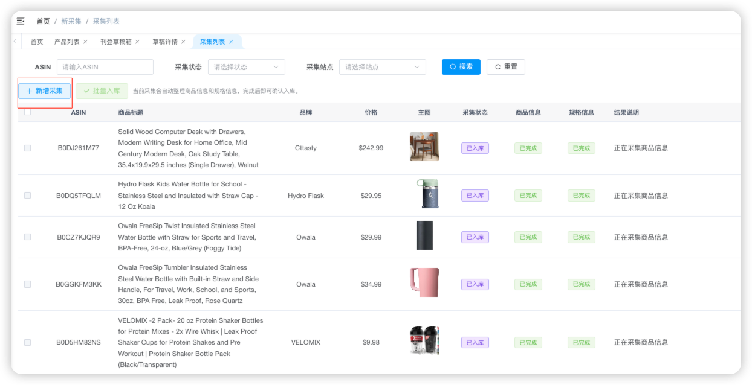Click ASIN cell B0GGKFM3KK
Viewport: 752px width, 385px height.
coord(79,284)
